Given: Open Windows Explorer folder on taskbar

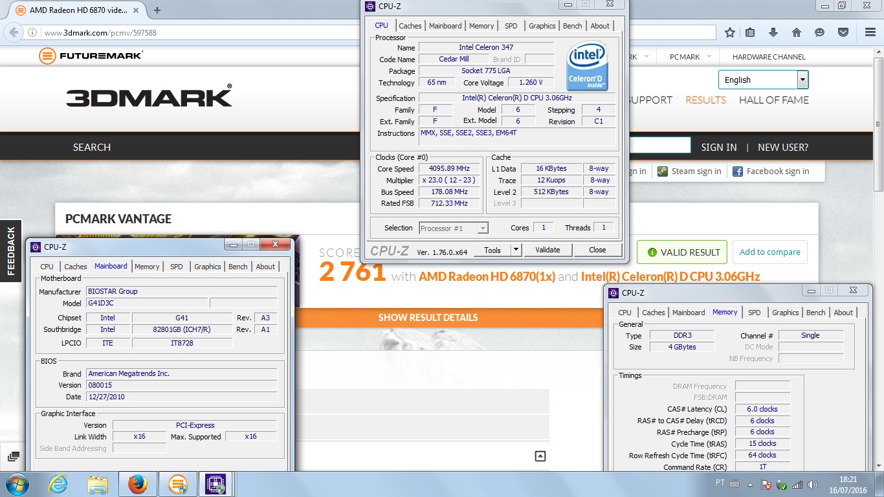Looking at the screenshot, I should point(98,484).
